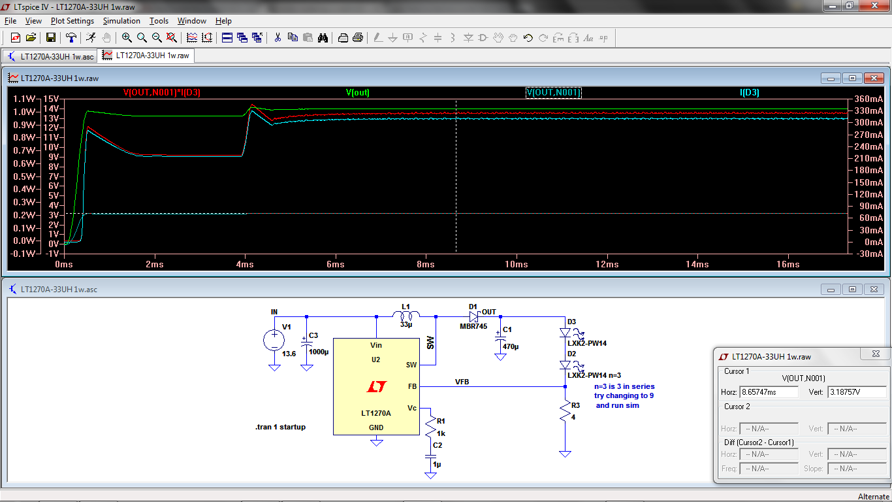
Task: Click the Place Inductor icon
Action: [x=453, y=38]
